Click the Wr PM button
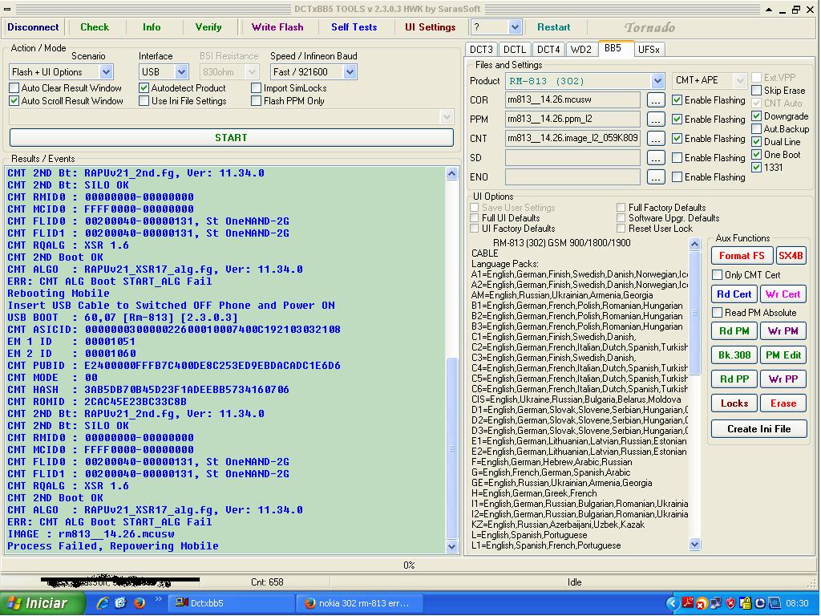 click(x=783, y=331)
